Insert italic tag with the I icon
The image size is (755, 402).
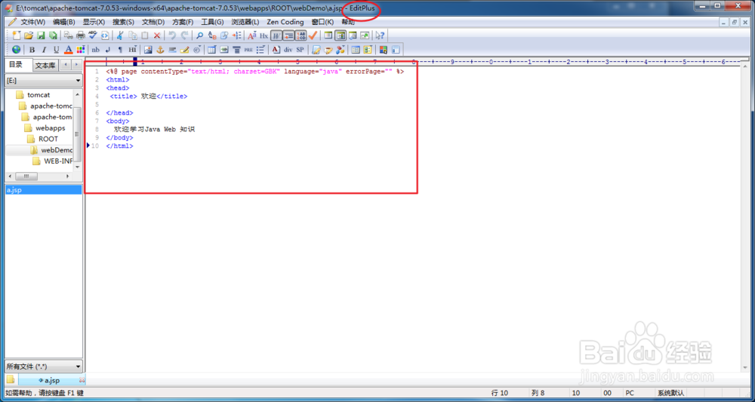(45, 50)
